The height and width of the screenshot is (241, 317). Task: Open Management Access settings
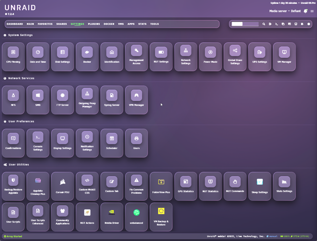[136, 57]
